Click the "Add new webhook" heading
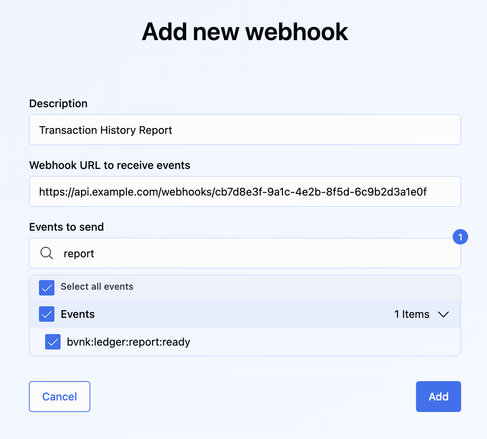The height and width of the screenshot is (439, 487). (x=245, y=32)
